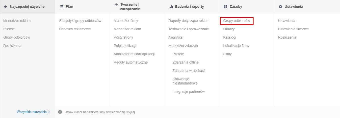Open Raporty dotyczące reklam
Image resolution: width=340 pixels, height=118 pixels.
[189, 21]
